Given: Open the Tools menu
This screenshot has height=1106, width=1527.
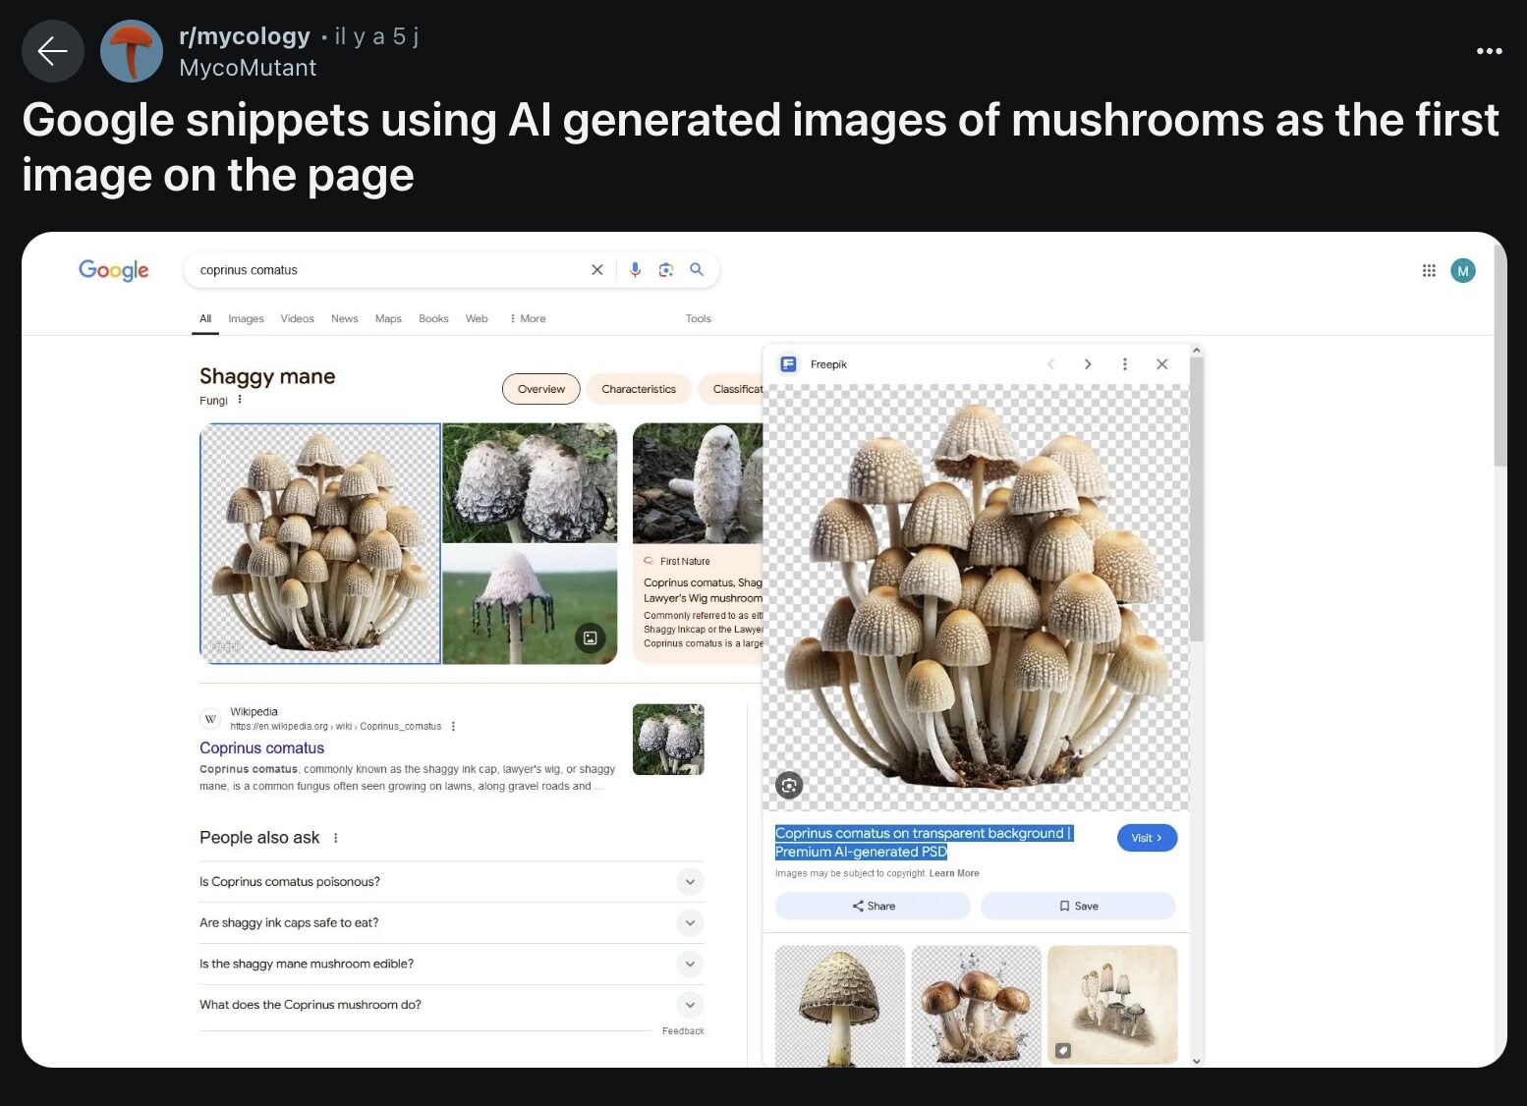Looking at the screenshot, I should click(699, 319).
